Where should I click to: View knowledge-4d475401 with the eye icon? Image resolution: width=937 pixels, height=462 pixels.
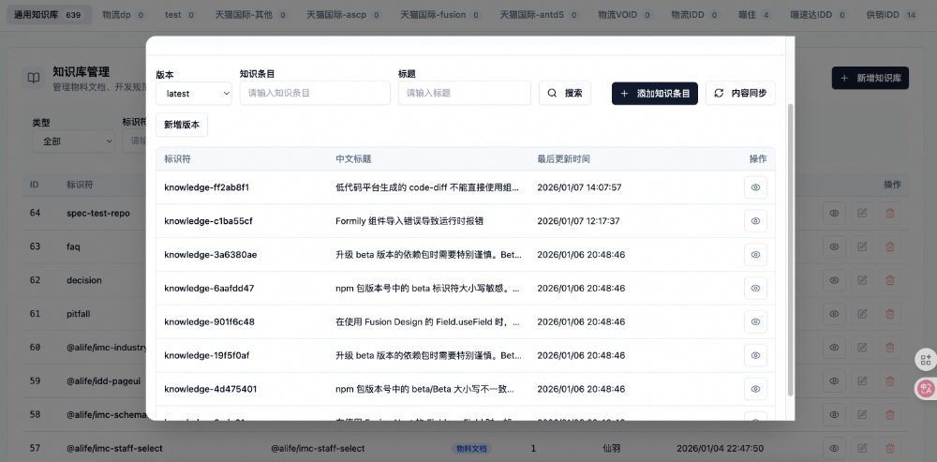coord(755,389)
